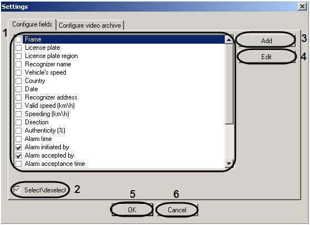Viewport: 310px width, 225px height.
Task: Click the Add button
Action: [x=266, y=41]
